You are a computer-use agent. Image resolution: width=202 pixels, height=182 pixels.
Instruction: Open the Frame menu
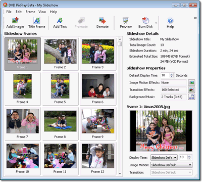coord(30,12)
